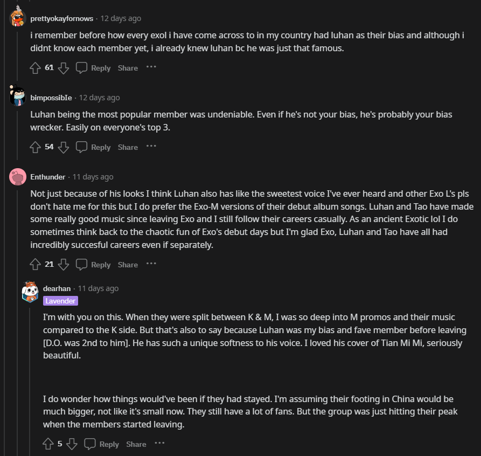The width and height of the screenshot is (481, 456).
Task: Downvote prettyokayfornows's comment
Action: coord(64,68)
